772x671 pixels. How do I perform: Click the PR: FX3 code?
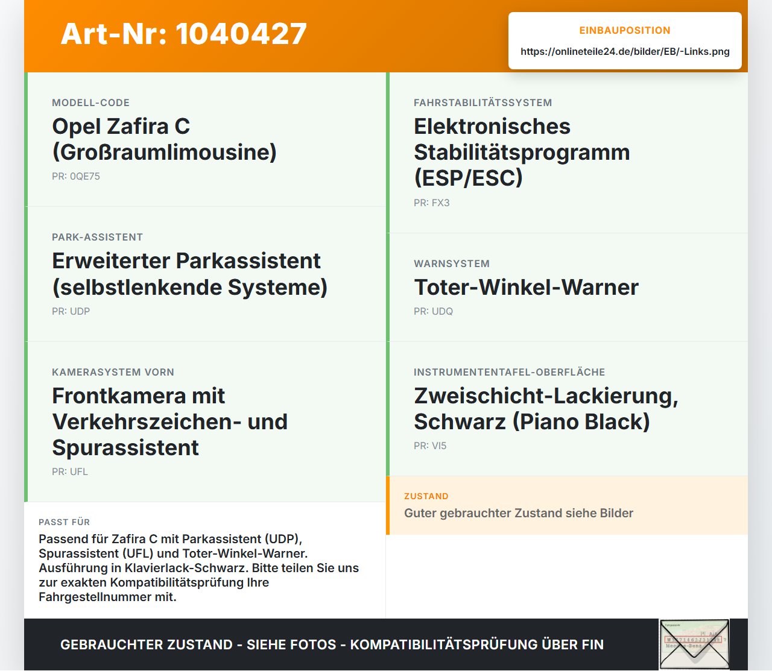(x=432, y=203)
